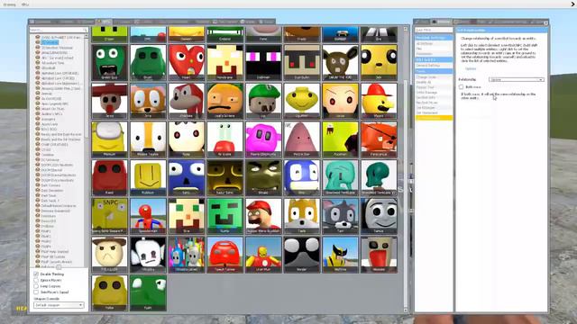Select the orange Foxy with eyepatch icon
The width and height of the screenshot is (577, 324).
pos(379,139)
